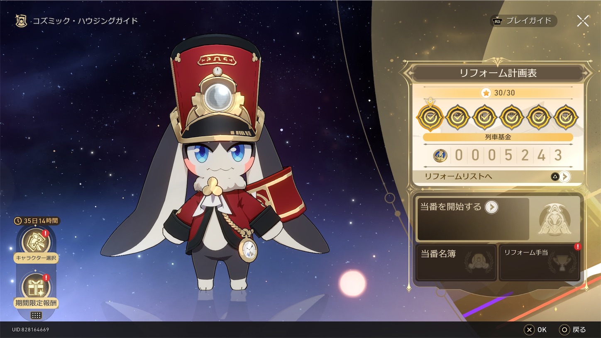Select the last checkmark medal
Viewport: 601px width, 338px height.
point(566,117)
